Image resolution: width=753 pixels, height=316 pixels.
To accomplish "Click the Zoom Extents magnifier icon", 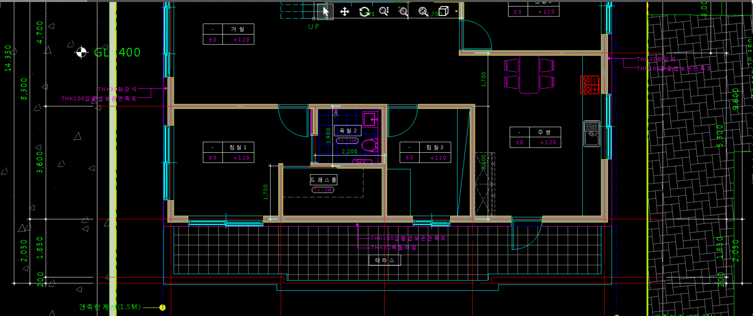I will coord(423,11).
